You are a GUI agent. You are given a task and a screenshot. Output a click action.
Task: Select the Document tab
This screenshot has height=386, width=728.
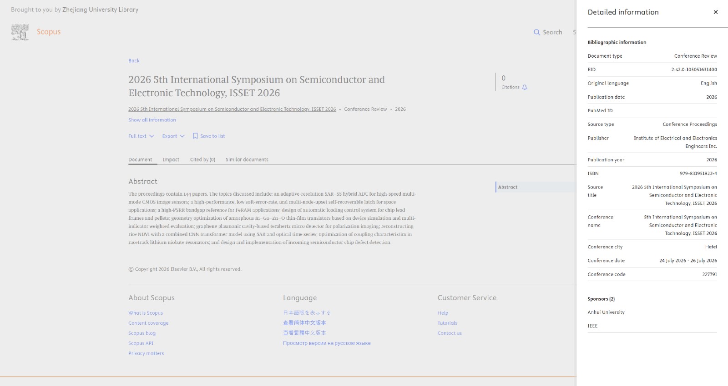coord(140,160)
